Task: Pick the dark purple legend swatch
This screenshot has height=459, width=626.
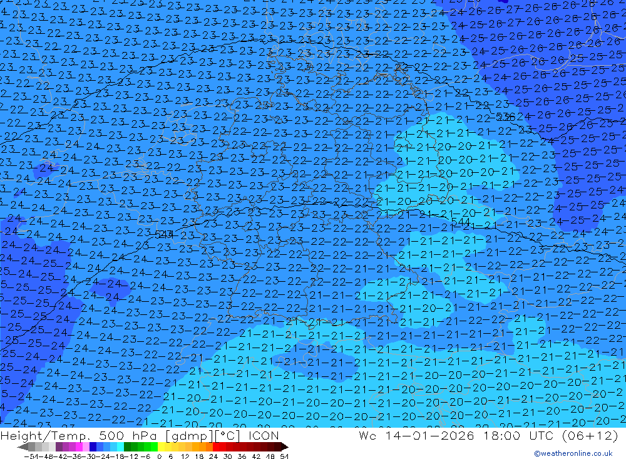Action: pos(59,447)
